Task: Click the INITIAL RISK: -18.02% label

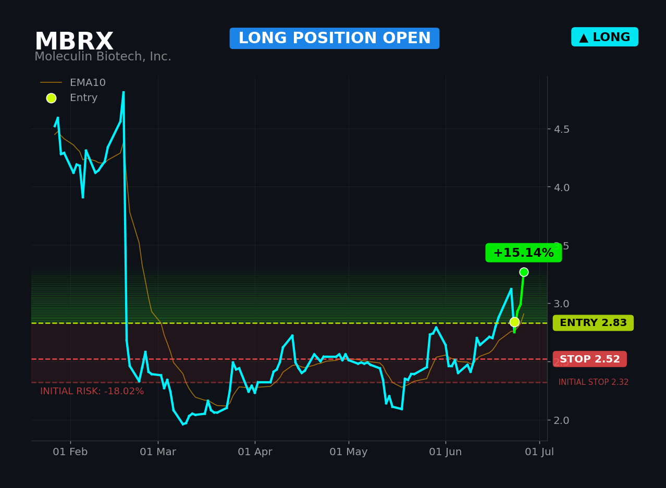Action: coord(92,391)
